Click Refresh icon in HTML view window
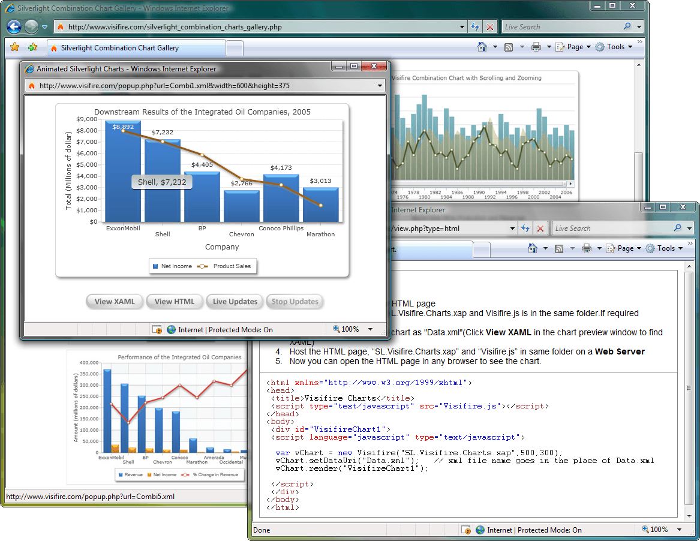 (525, 229)
